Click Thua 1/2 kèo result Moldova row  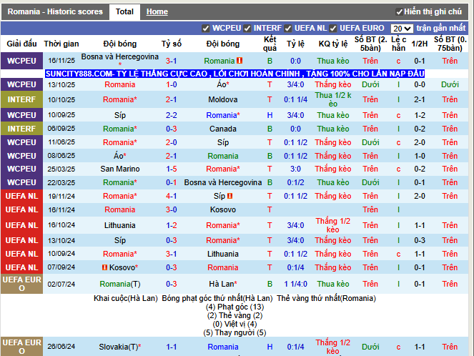(x=333, y=100)
